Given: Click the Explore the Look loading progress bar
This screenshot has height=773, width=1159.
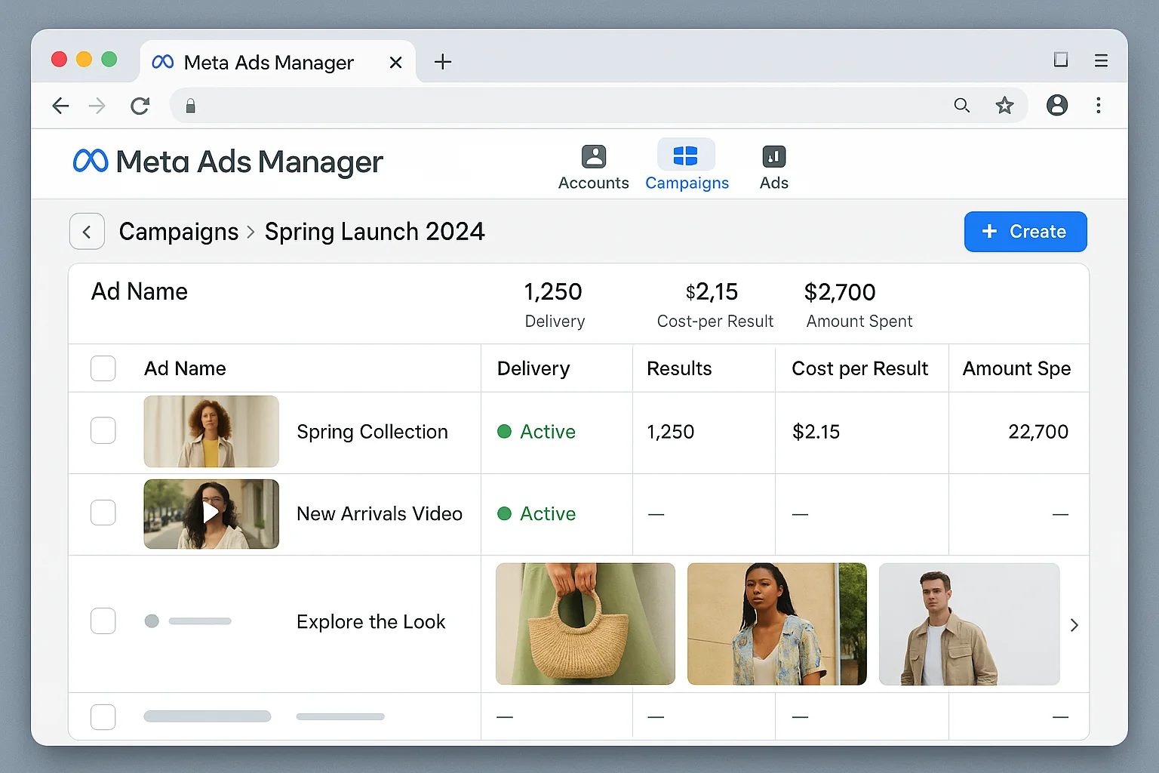Looking at the screenshot, I should tap(199, 621).
